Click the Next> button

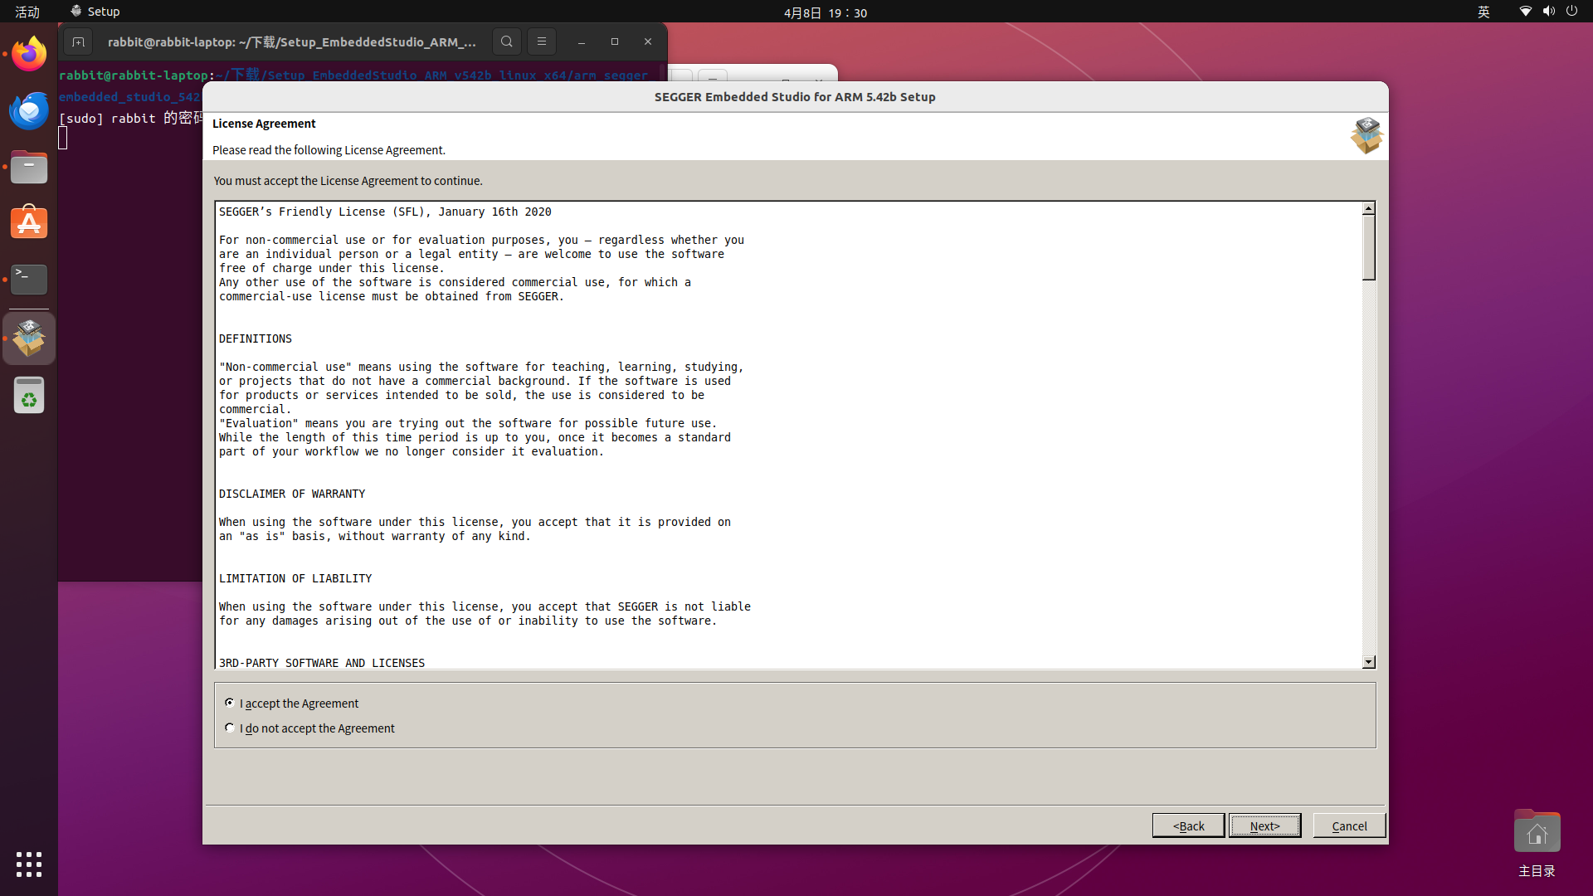[x=1264, y=825]
